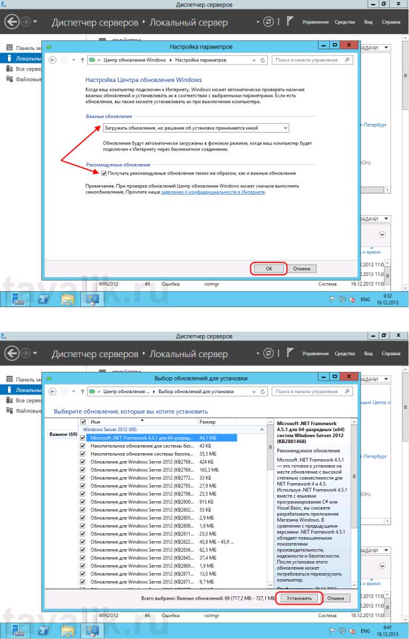This screenshot has height=639, width=409.
Task: Select the update row sized 13,0 МБ
Action: (158, 574)
